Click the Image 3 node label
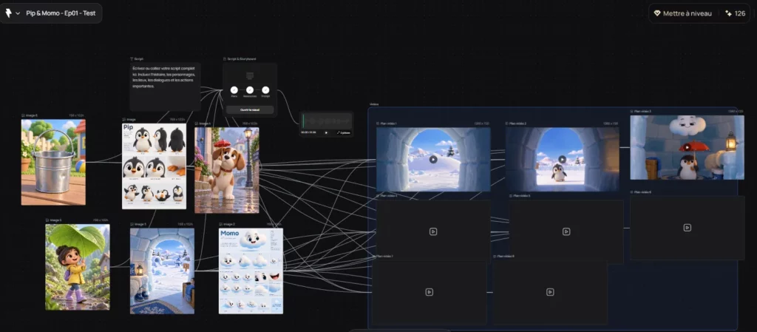Image resolution: width=757 pixels, height=332 pixels. tap(140, 224)
